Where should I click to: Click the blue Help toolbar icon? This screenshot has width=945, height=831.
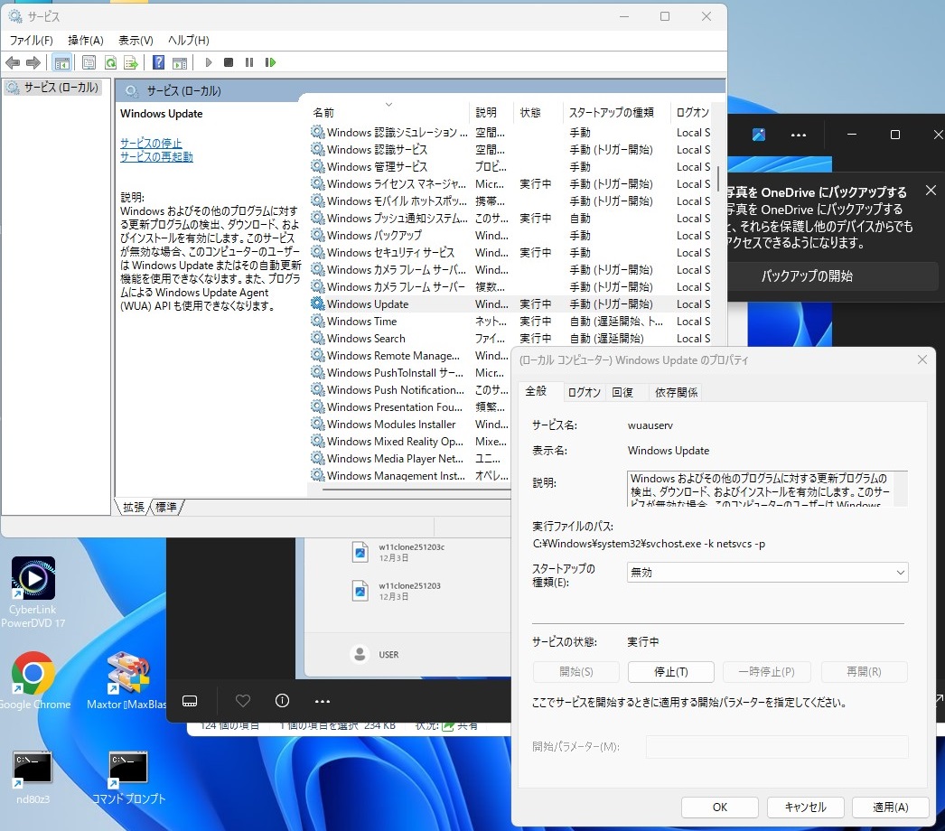(158, 62)
